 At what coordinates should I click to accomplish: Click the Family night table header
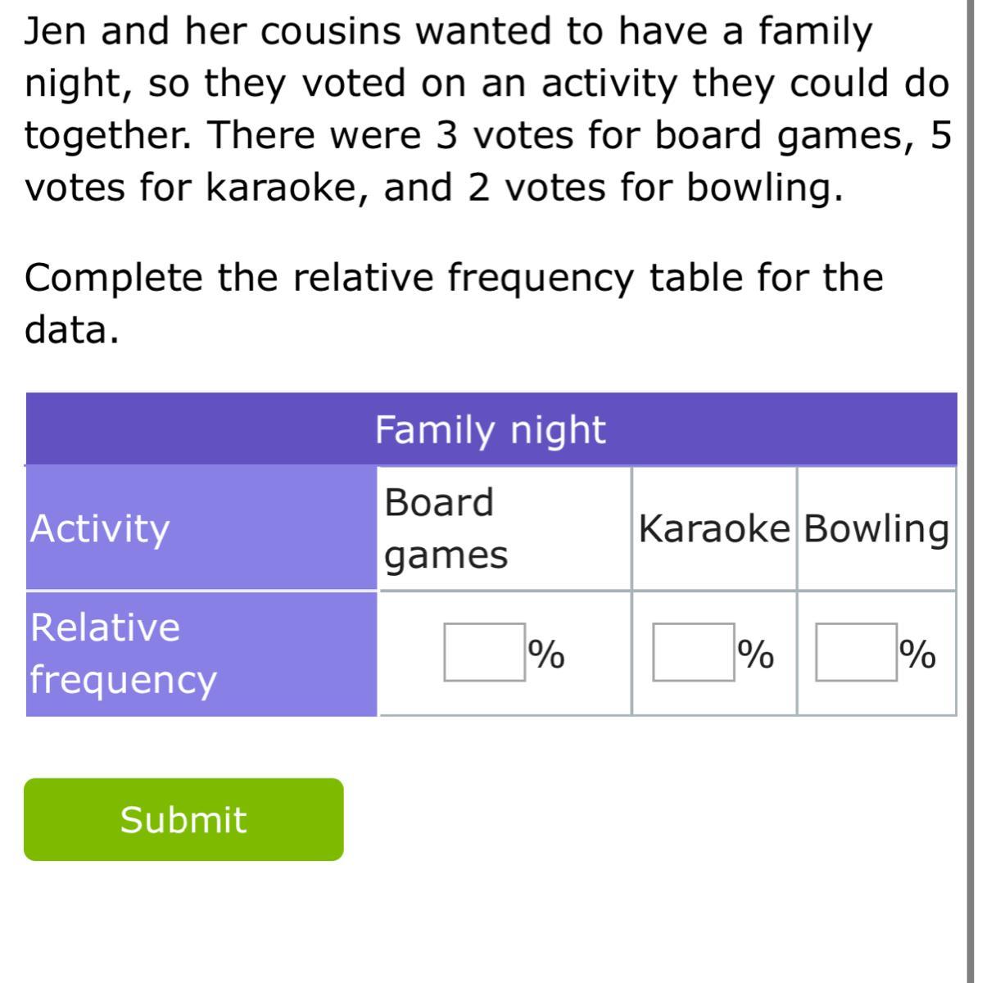click(491, 429)
